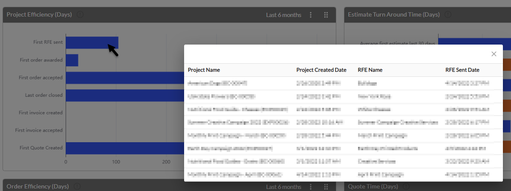Viewport: 511px width, 191px height.
Task: Click the Last order closed bar
Action: 125,95
